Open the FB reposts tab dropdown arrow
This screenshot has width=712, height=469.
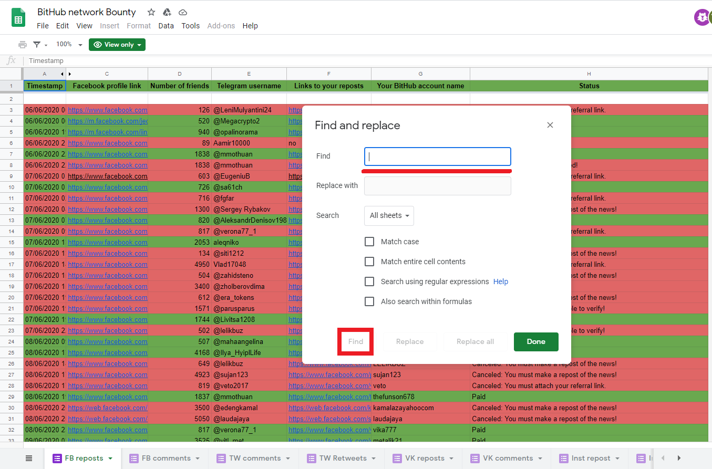(110, 458)
